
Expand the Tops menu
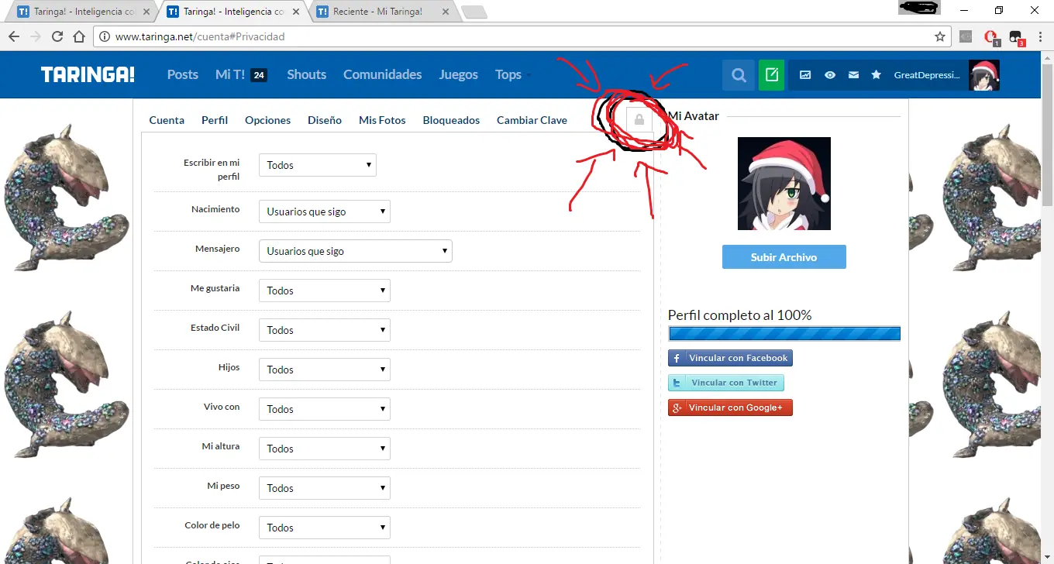tap(513, 74)
